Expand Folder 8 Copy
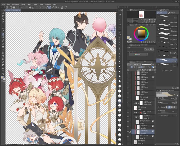This screenshot has width=180, height=146. pyautogui.click(x=134, y=103)
